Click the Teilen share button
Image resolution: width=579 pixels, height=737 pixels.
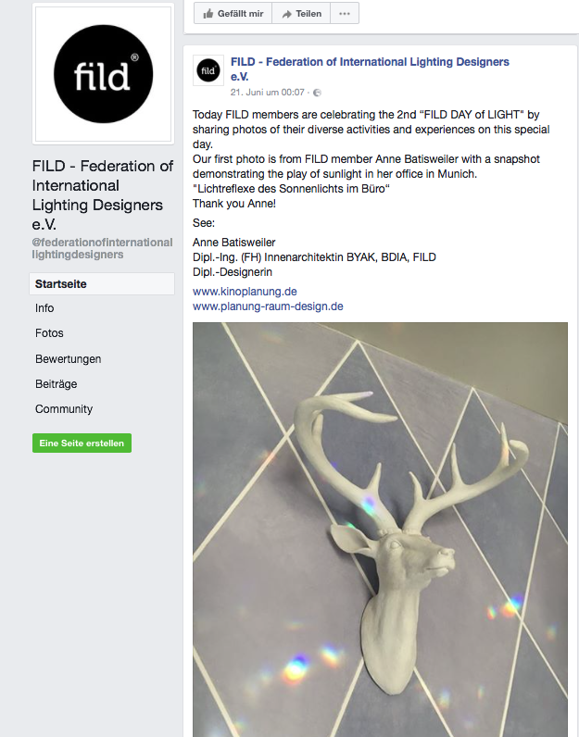[301, 13]
